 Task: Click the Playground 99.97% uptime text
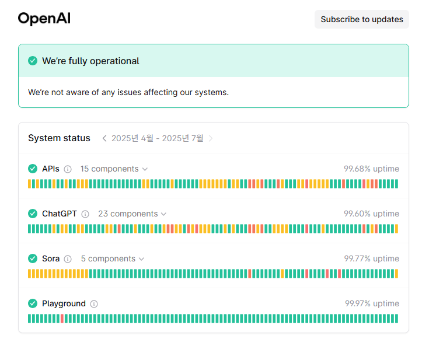click(372, 303)
